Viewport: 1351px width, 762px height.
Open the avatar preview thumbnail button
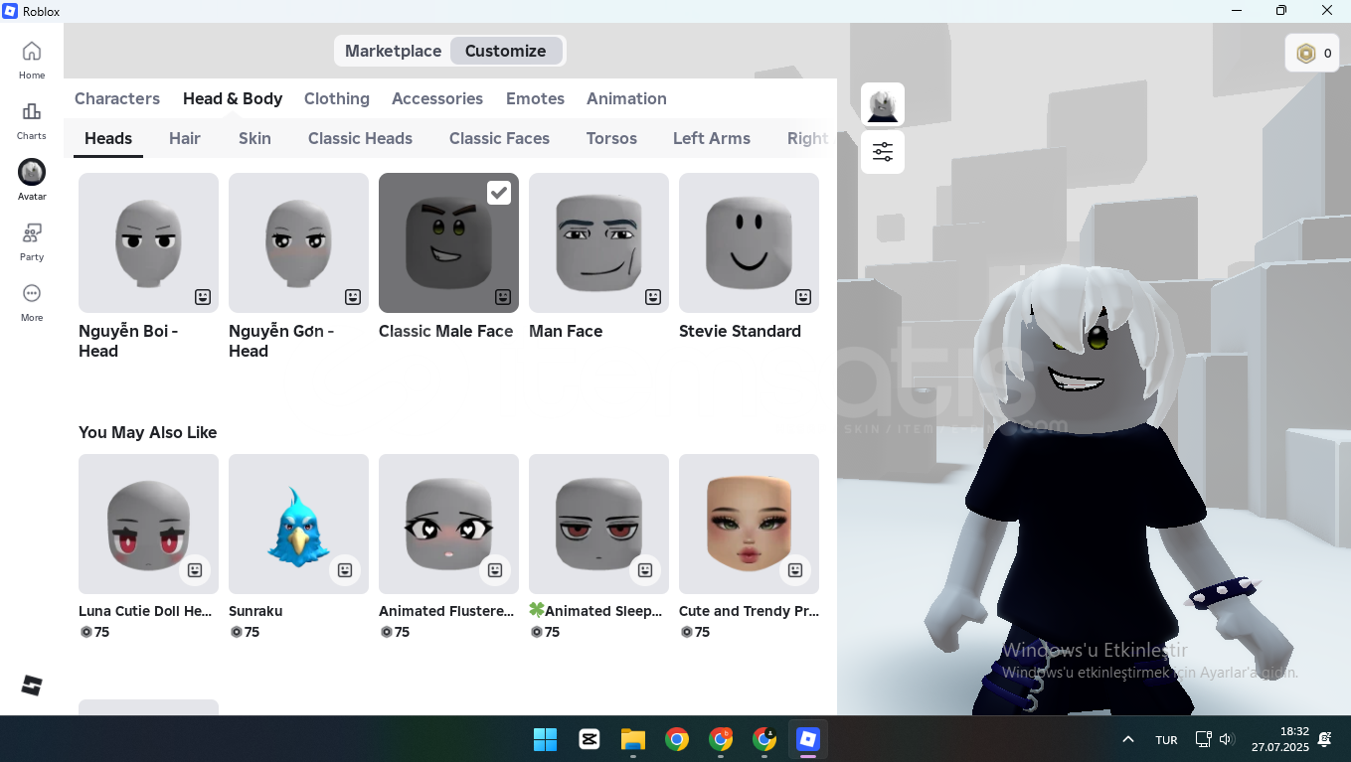[883, 104]
